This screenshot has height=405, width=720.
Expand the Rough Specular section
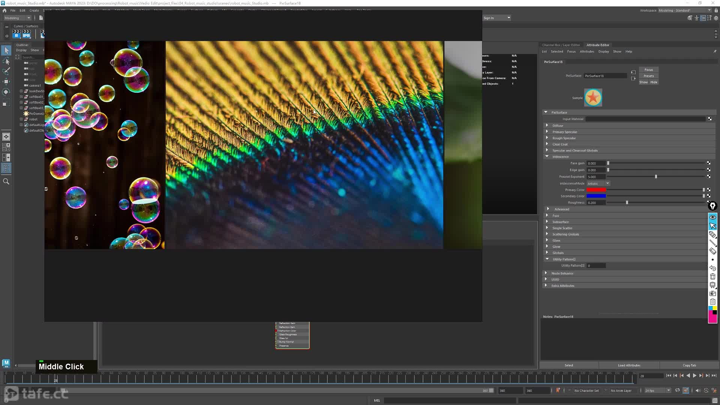547,138
